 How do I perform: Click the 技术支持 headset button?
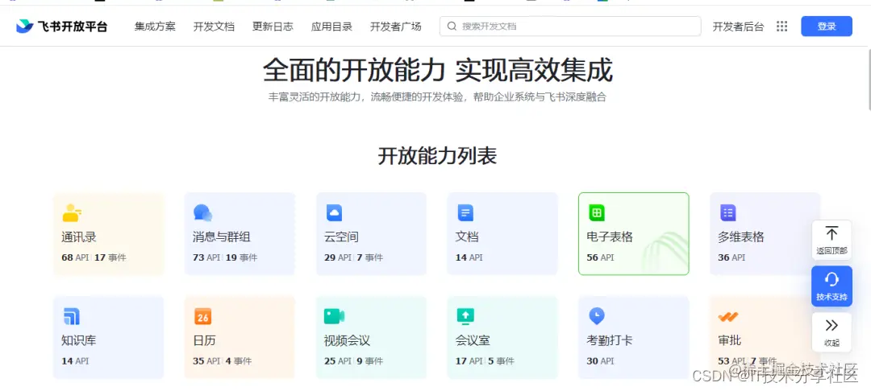[x=831, y=286]
